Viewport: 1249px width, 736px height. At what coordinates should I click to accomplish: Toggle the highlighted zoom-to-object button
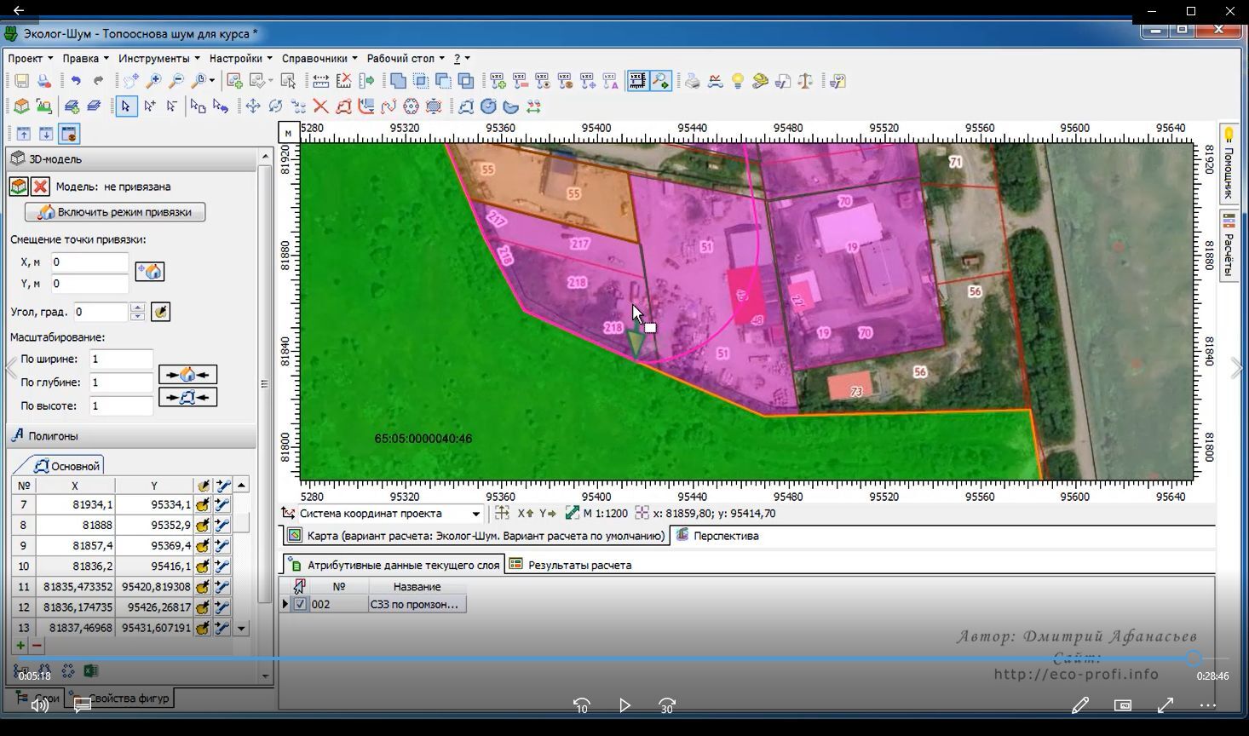point(660,81)
